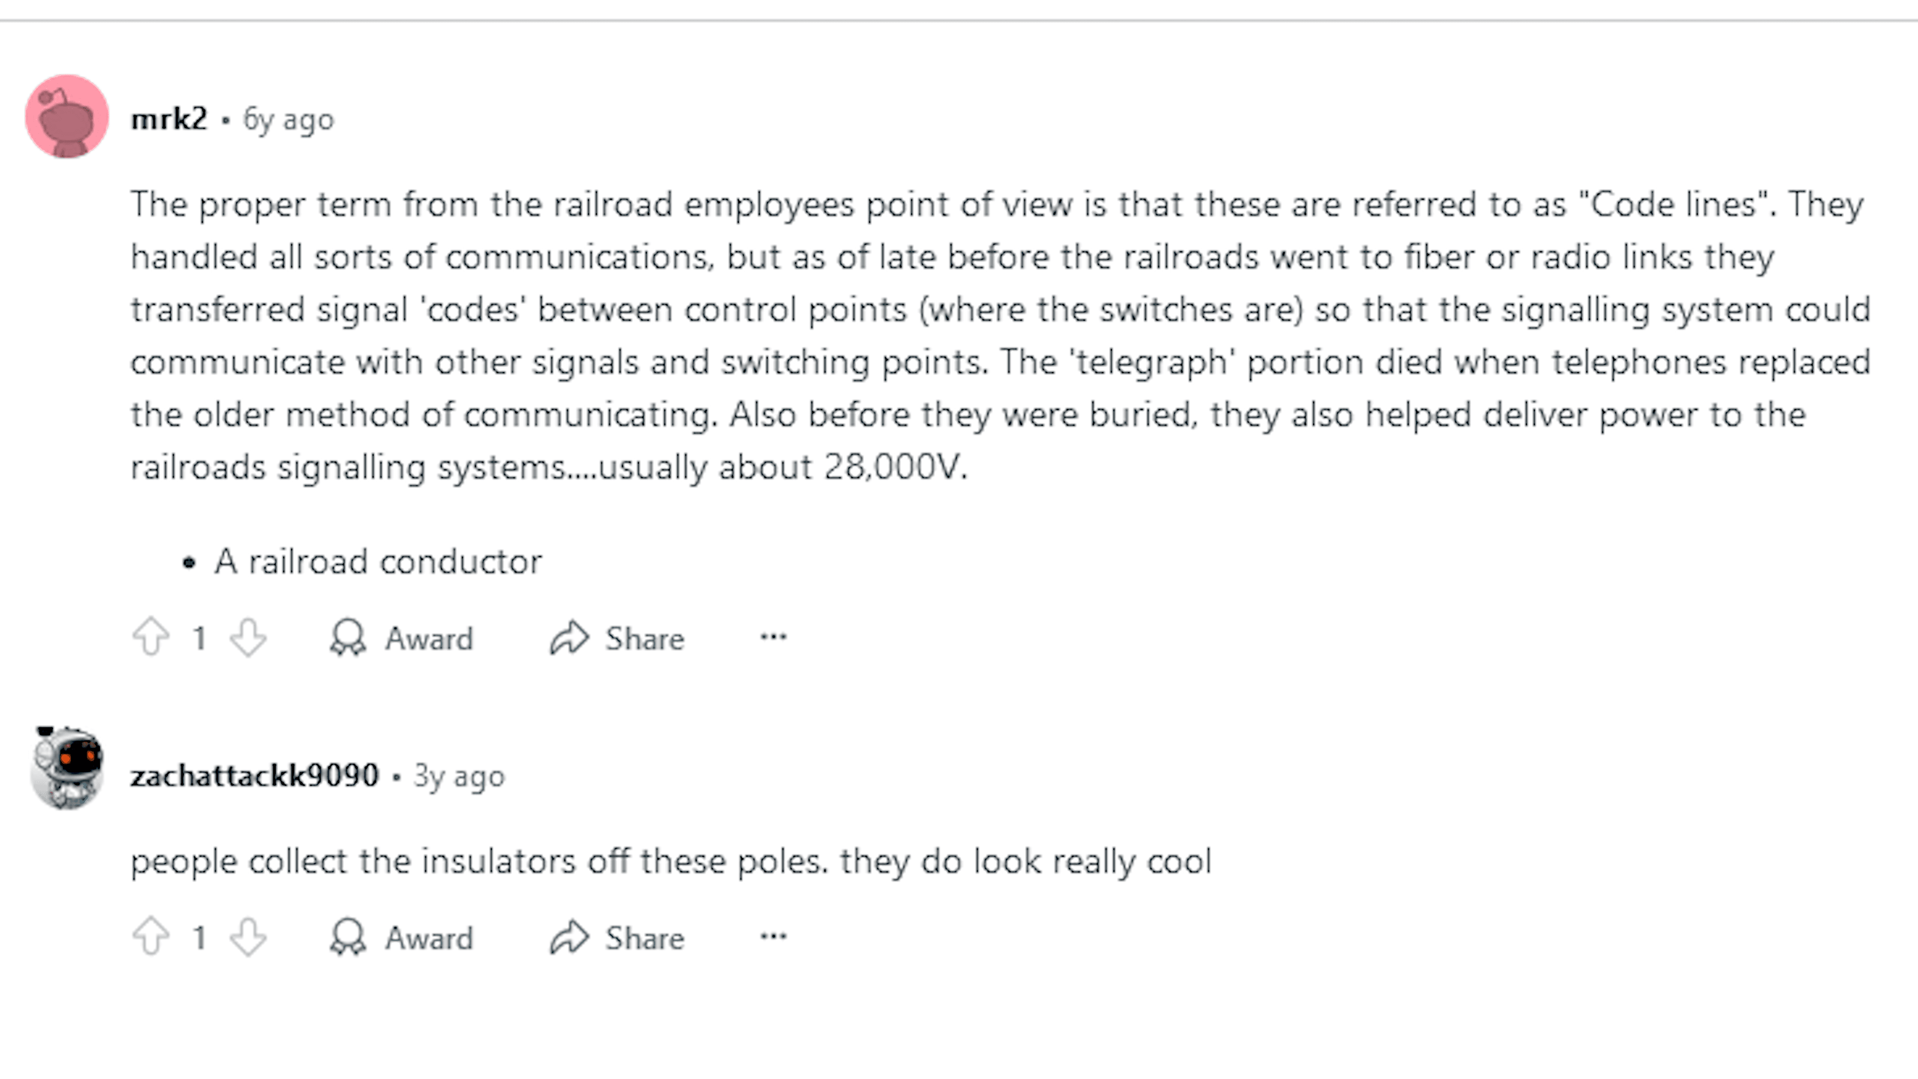Screen dimensions: 1918x1079
Task: Upvote mrk2's comment
Action: 151,637
